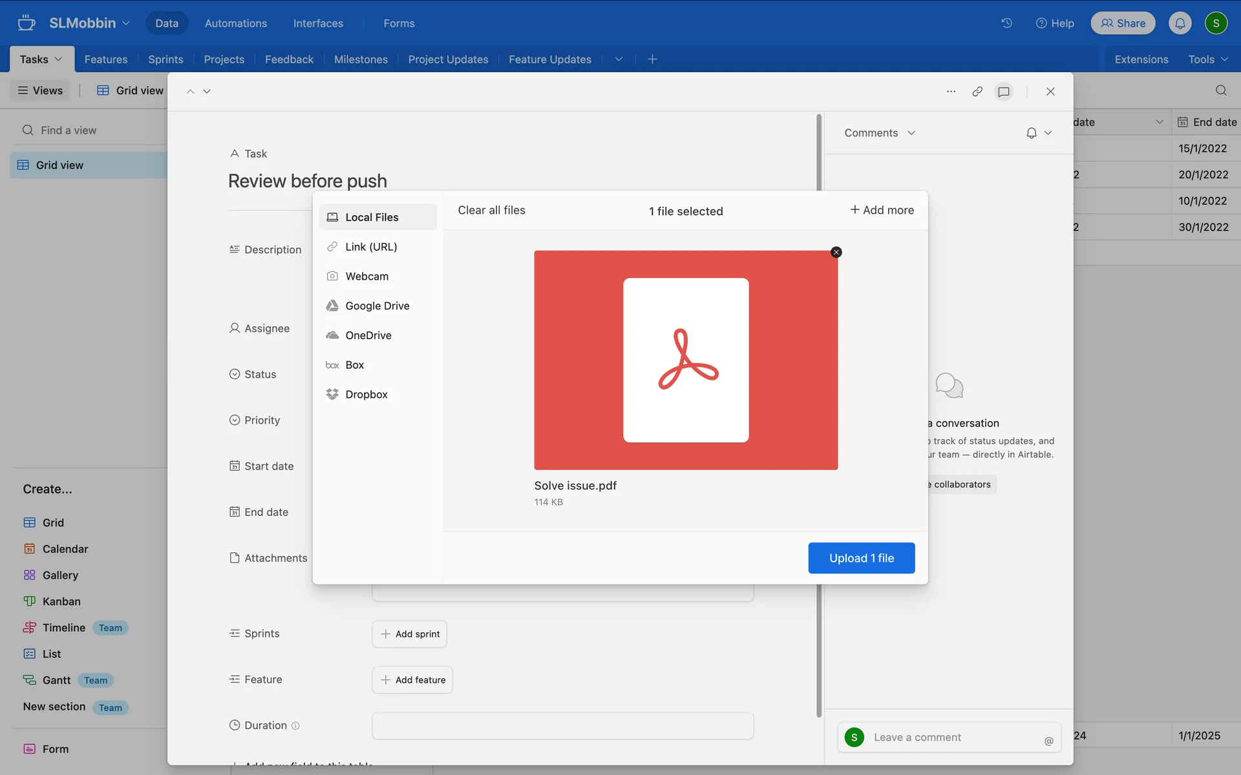1241x775 pixels.
Task: Open comment notification settings dropdown
Action: [1039, 133]
